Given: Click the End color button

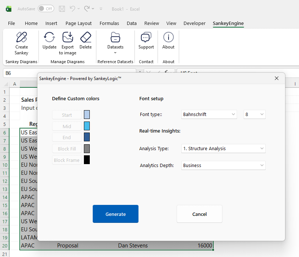Looking at the screenshot, I should pos(67,137).
